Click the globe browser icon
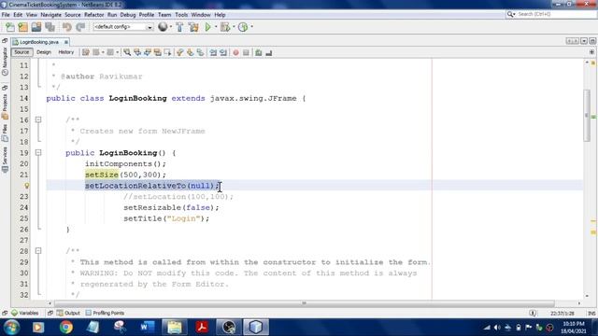This screenshot has width=598, height=336. 163,27
